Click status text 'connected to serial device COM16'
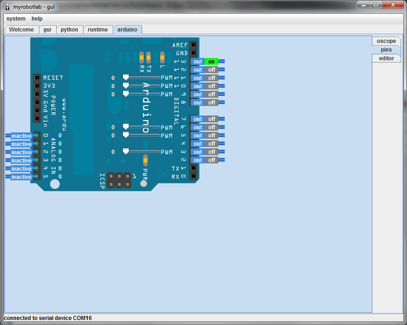Viewport: 407px width, 325px height. point(48,318)
